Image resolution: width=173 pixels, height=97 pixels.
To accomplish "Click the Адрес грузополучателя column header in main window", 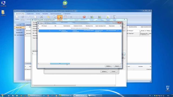I will 146,27.
